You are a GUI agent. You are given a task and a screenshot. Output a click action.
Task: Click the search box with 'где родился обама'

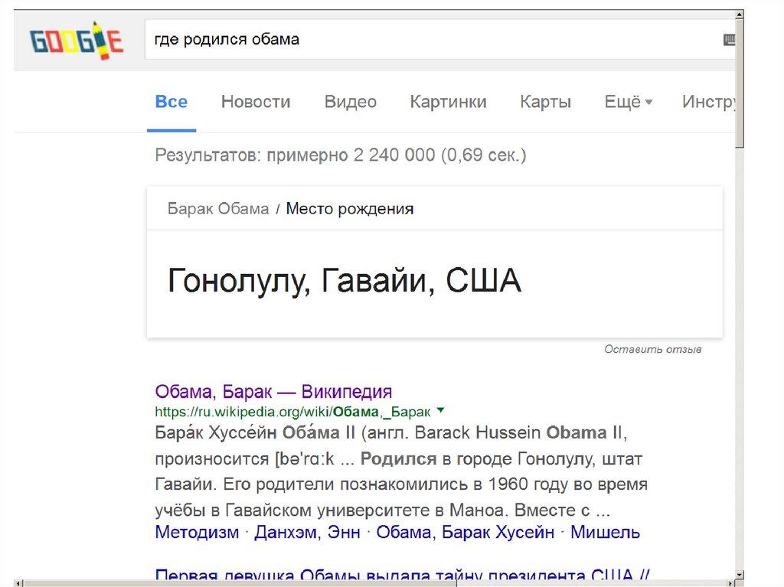tap(429, 40)
